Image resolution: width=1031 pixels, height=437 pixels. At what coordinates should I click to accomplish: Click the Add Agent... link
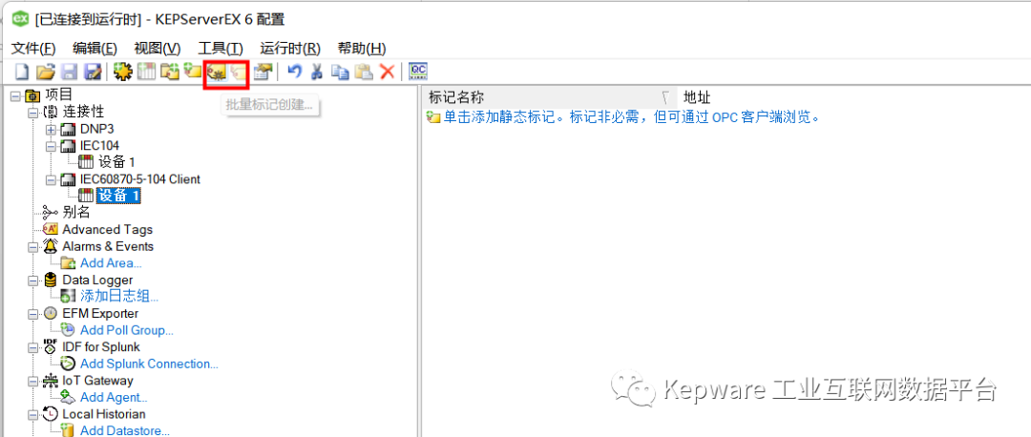[x=114, y=398]
